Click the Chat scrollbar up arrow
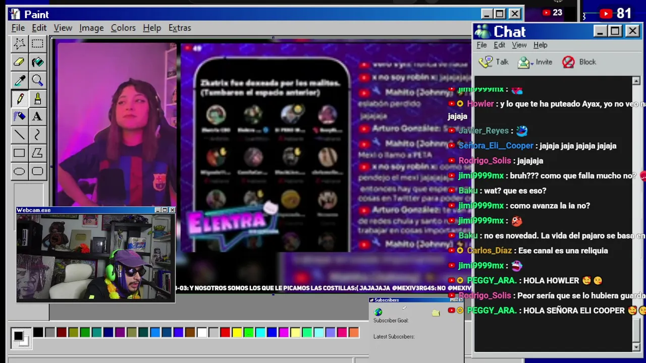 point(636,81)
